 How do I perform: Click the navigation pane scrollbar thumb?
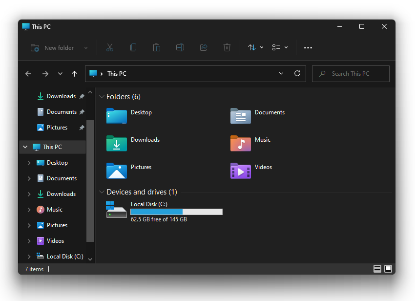pyautogui.click(x=90, y=181)
